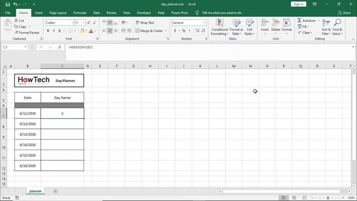Click the Decrease Decimal icon
This screenshot has height=201, width=357.
point(203,31)
